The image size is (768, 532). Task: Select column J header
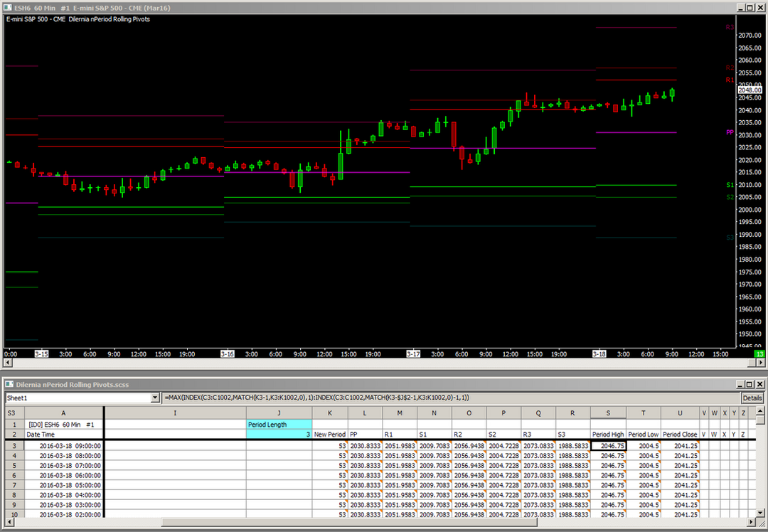[279, 413]
